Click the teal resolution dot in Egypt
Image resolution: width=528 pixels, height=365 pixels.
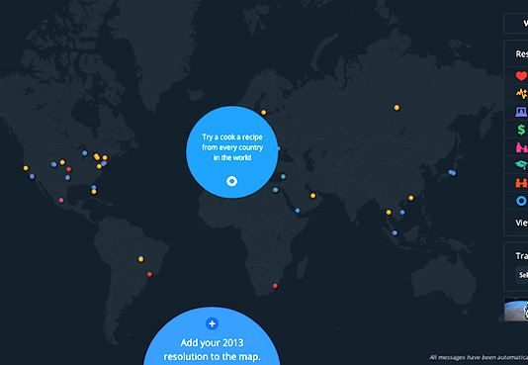276,190
